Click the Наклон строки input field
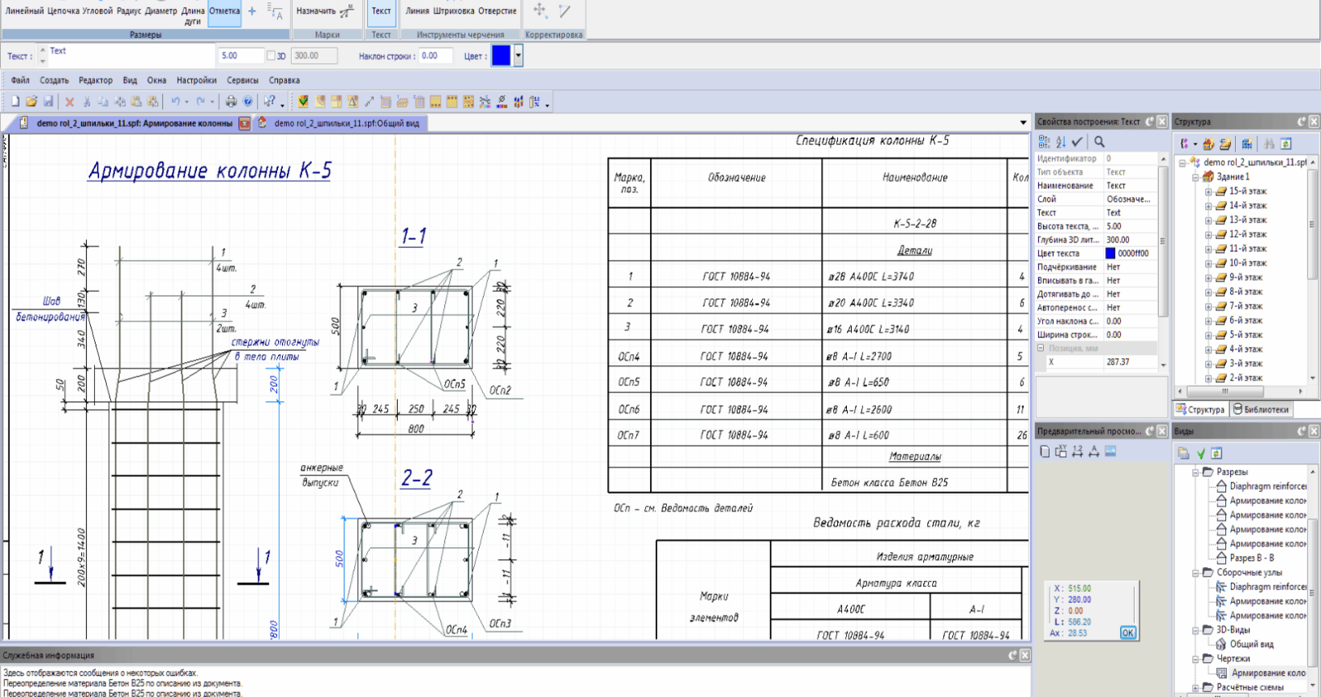1321x697 pixels. tap(435, 56)
